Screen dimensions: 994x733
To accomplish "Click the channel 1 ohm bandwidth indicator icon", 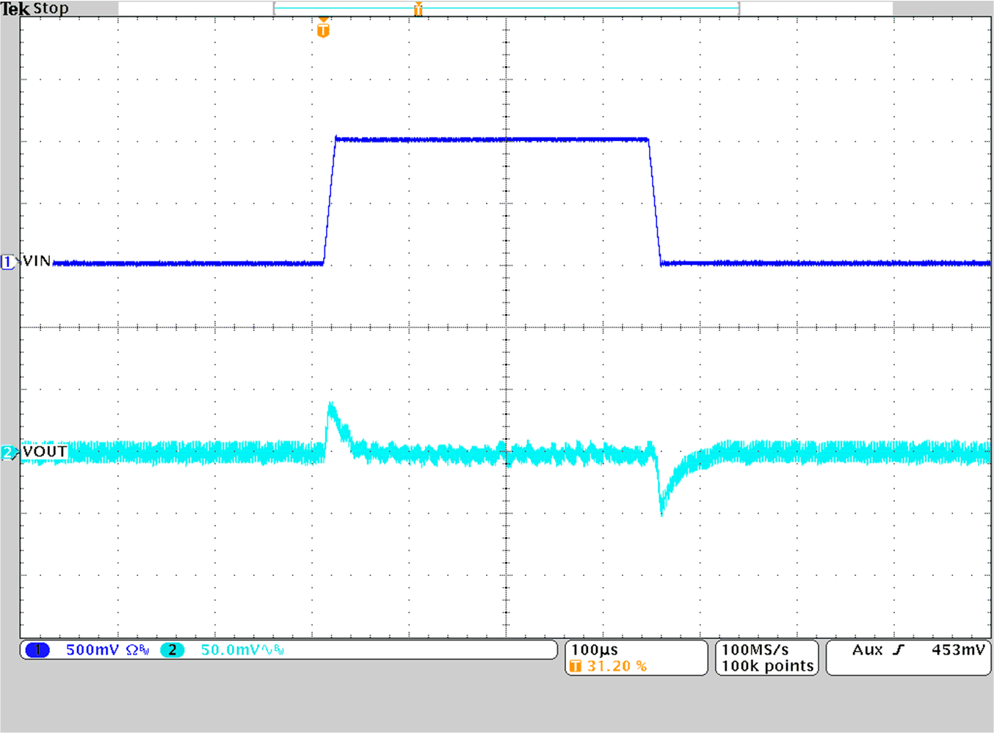I will click(137, 650).
